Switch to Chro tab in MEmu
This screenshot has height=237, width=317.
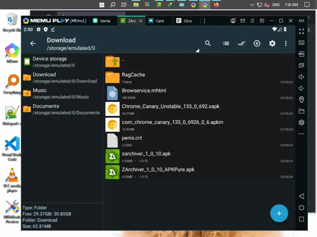185,21
